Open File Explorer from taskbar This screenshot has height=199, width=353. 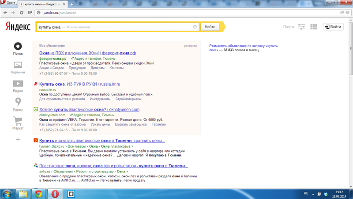(23, 194)
